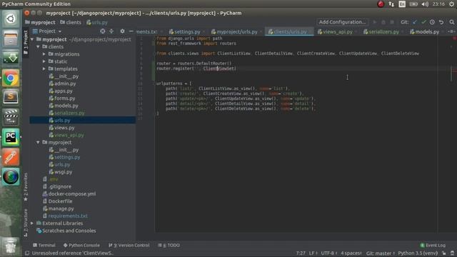This screenshot has width=457, height=257.
Task: Open the Python Console tool window
Action: tap(81, 246)
